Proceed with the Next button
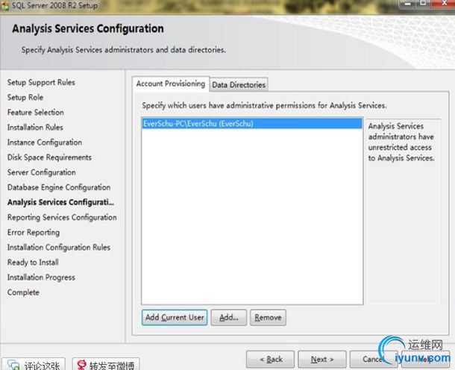Viewport: 455px width, 370px height. point(322,360)
